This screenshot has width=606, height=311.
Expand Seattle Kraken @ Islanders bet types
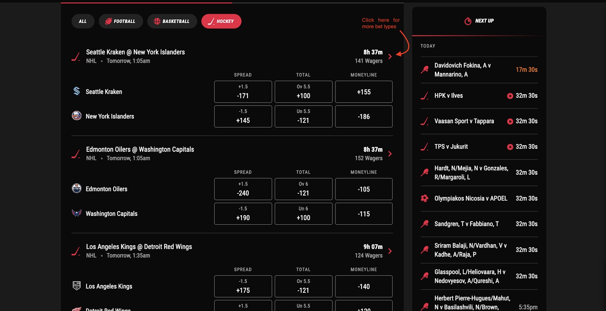[390, 56]
